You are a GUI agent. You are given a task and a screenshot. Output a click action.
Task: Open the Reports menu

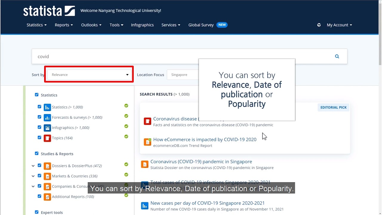(64, 25)
